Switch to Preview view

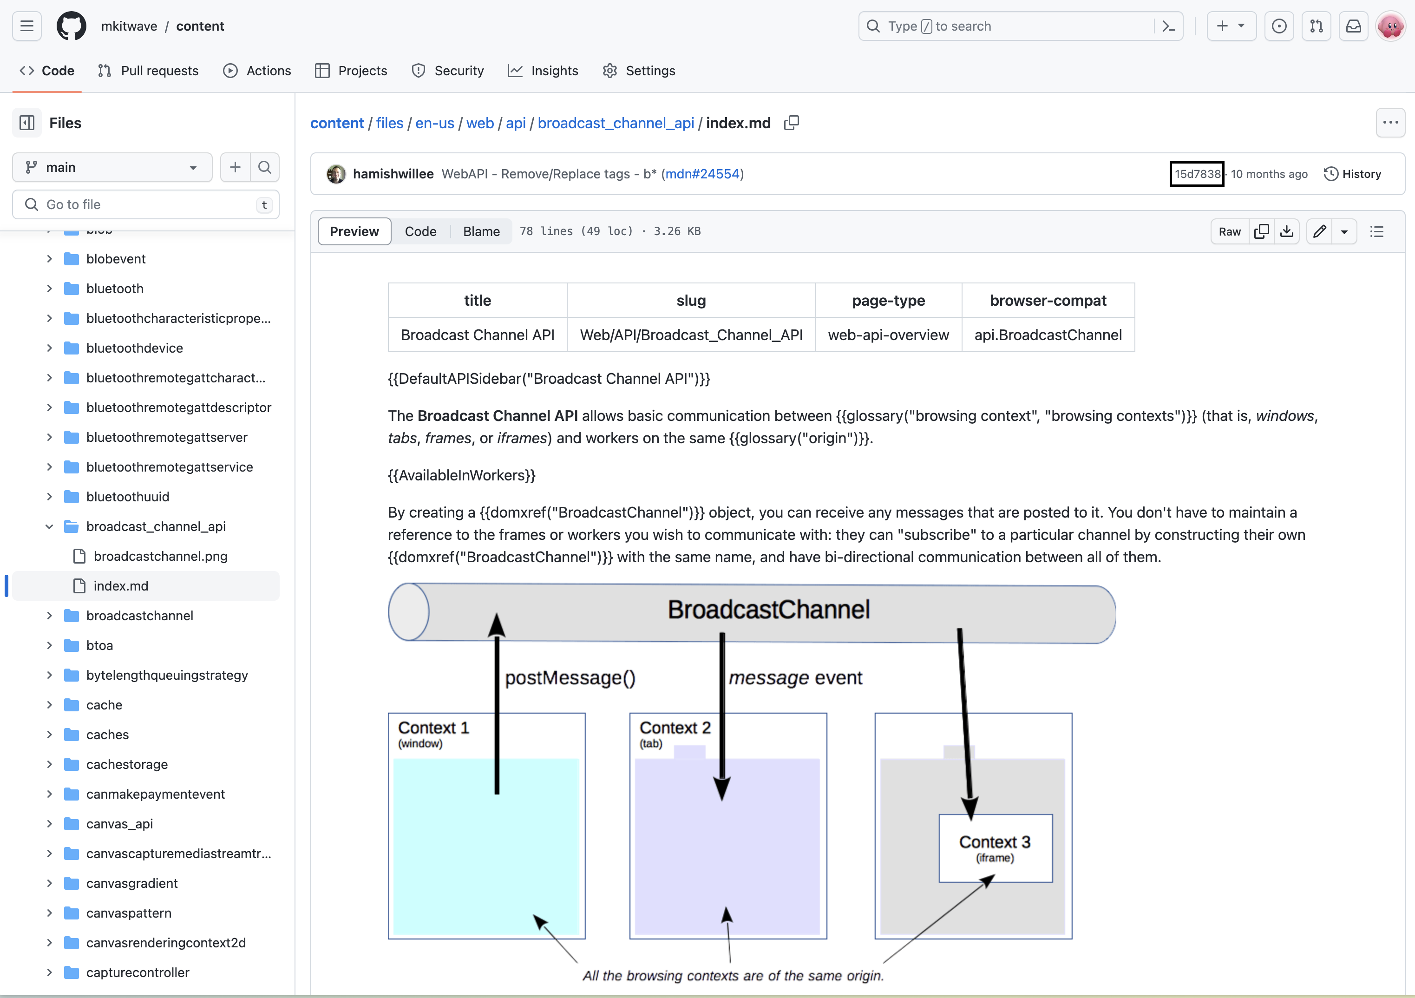(x=354, y=231)
